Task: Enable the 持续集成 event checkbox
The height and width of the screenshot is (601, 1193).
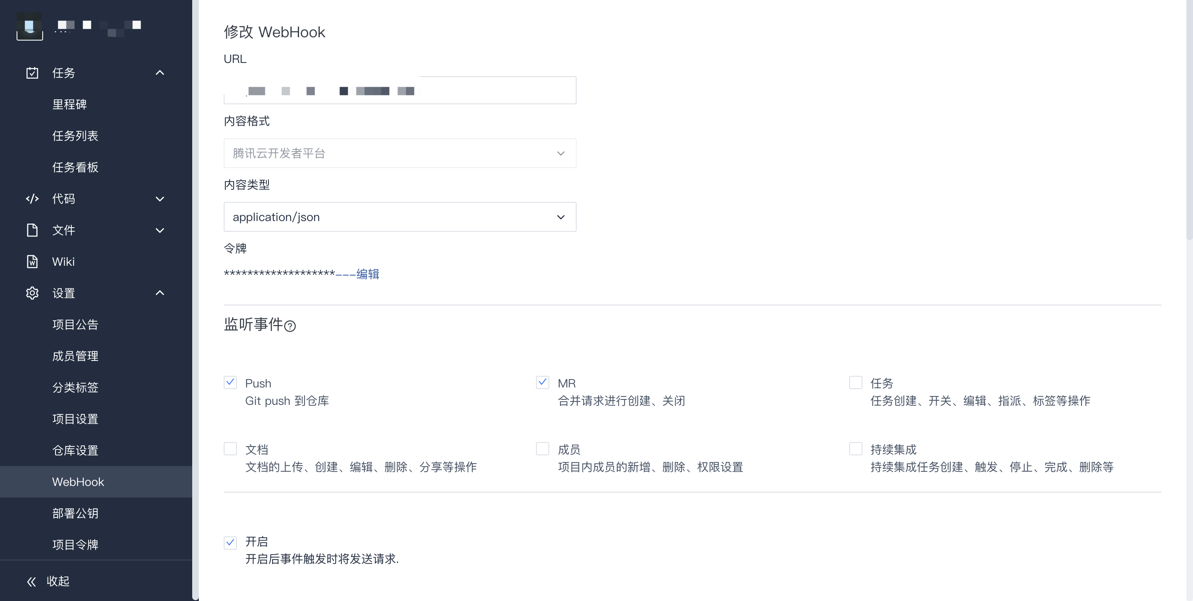Action: pyautogui.click(x=855, y=448)
